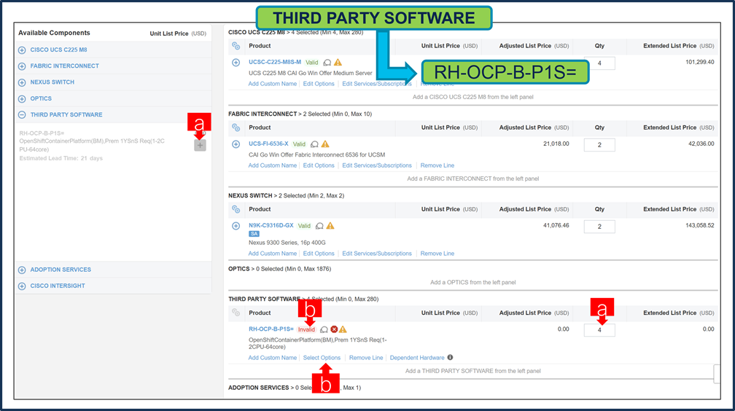This screenshot has height=411, width=735.
Task: Click headset support icon for UCS-FI-6536-X
Action: pos(314,144)
